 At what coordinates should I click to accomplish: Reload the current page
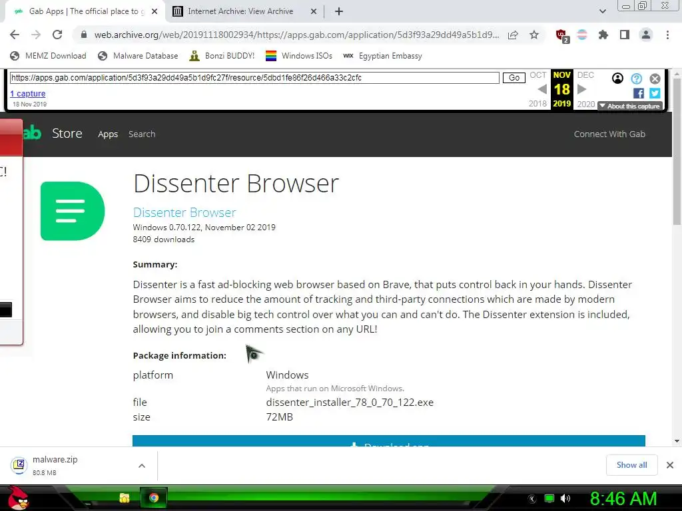coord(57,35)
